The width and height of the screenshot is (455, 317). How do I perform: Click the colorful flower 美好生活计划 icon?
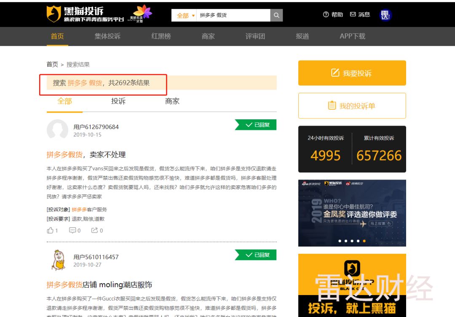tap(141, 14)
